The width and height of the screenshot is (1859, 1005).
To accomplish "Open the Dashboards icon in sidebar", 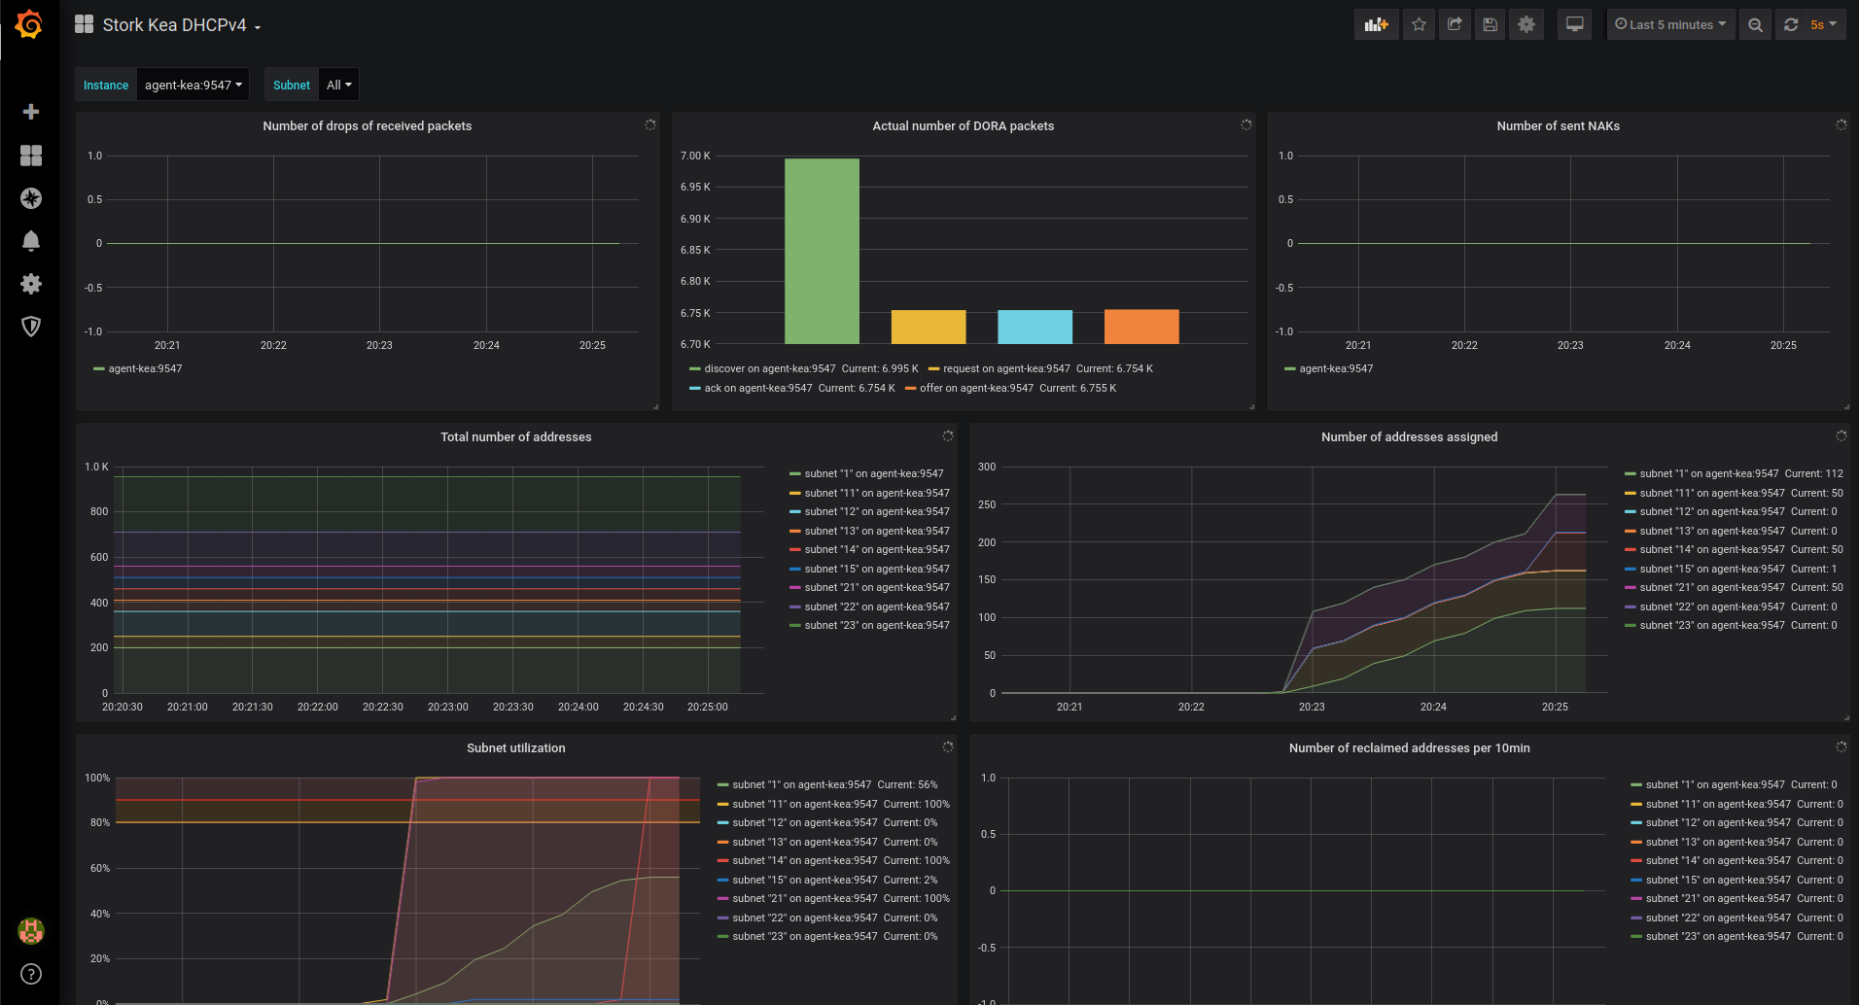I will pyautogui.click(x=31, y=156).
